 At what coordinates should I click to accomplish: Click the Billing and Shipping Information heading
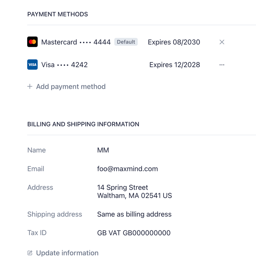(x=83, y=124)
